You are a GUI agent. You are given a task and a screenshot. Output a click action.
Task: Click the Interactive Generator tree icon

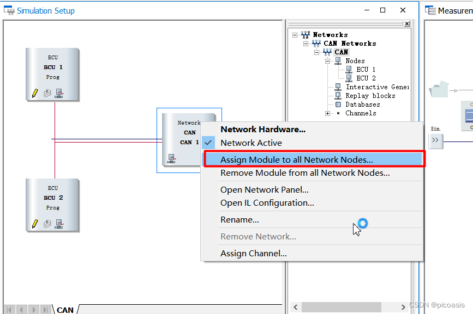point(338,87)
